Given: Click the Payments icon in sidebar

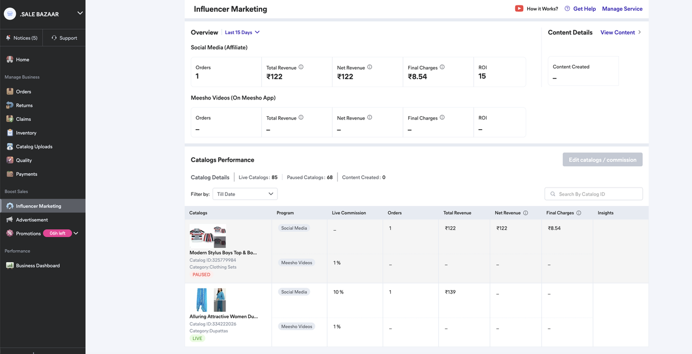Looking at the screenshot, I should [x=10, y=174].
